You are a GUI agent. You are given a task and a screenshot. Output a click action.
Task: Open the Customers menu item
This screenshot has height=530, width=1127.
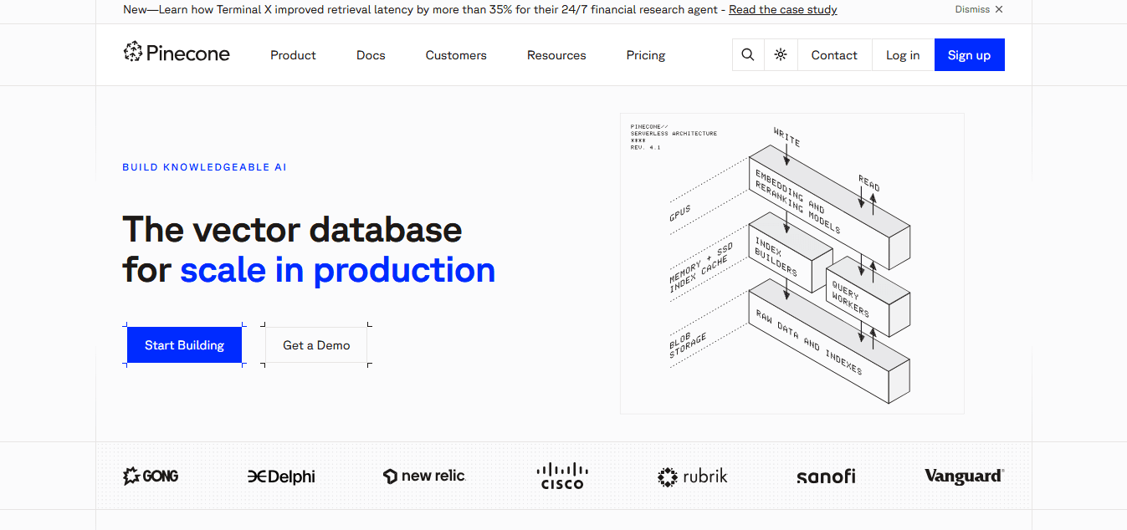[x=456, y=55]
